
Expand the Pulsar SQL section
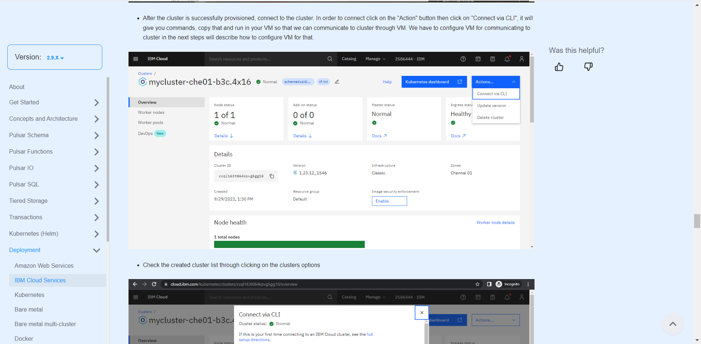96,185
